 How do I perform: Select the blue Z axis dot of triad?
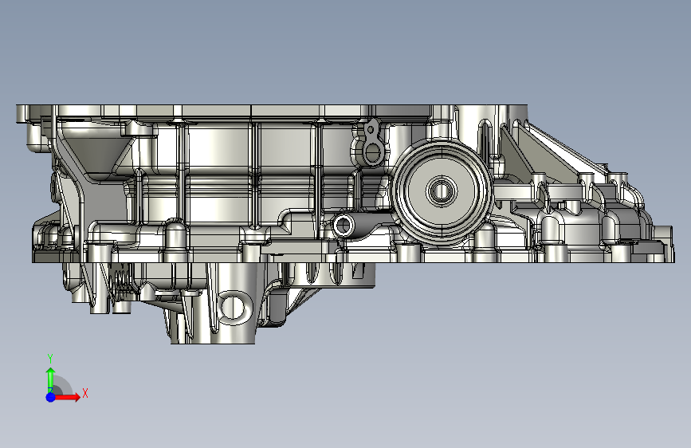51,397
